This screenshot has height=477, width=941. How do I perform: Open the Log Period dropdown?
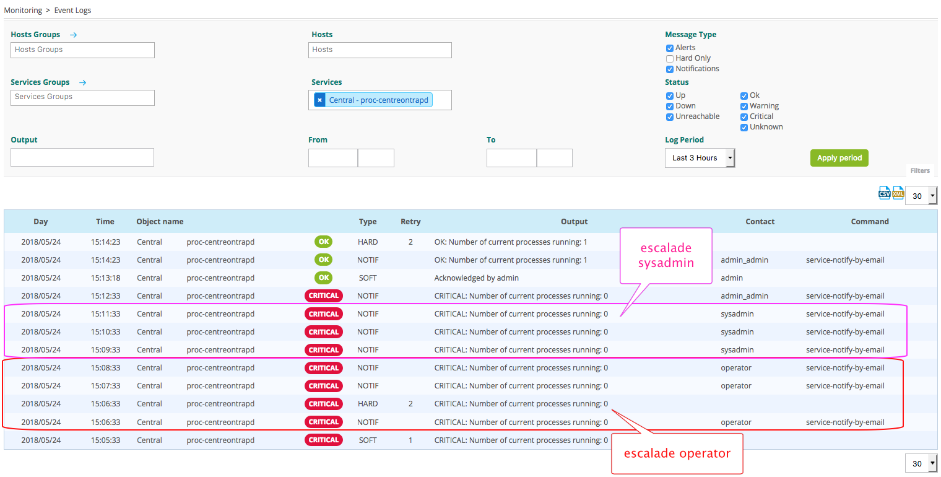(x=700, y=158)
